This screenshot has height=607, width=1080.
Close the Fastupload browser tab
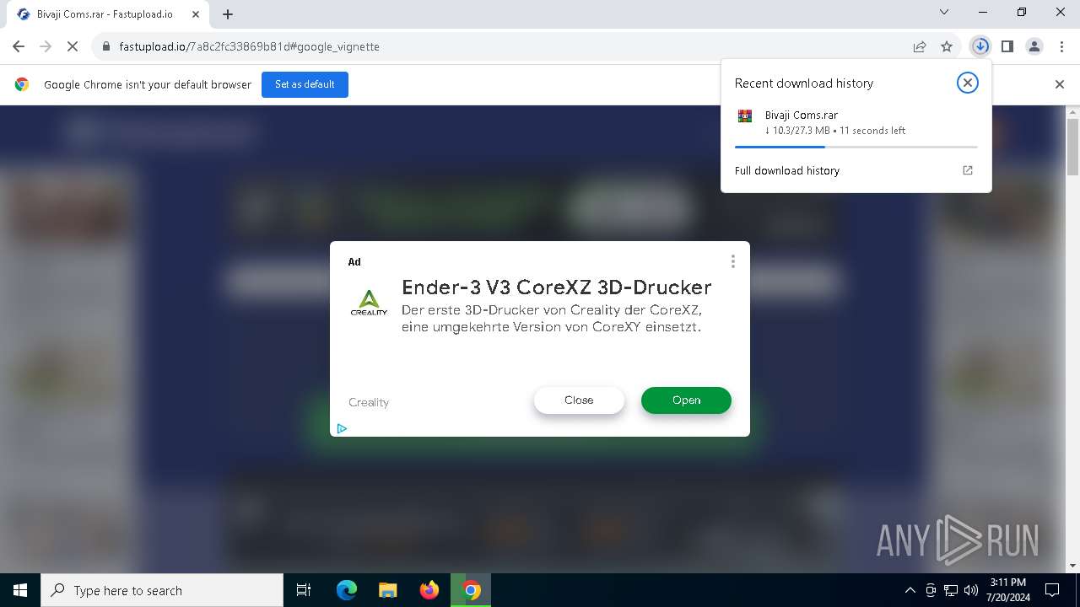tap(196, 14)
